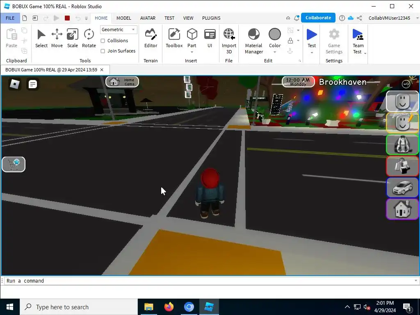This screenshot has height=315, width=420.
Task: Close the BOBUX Game document tab
Action: coord(102,70)
